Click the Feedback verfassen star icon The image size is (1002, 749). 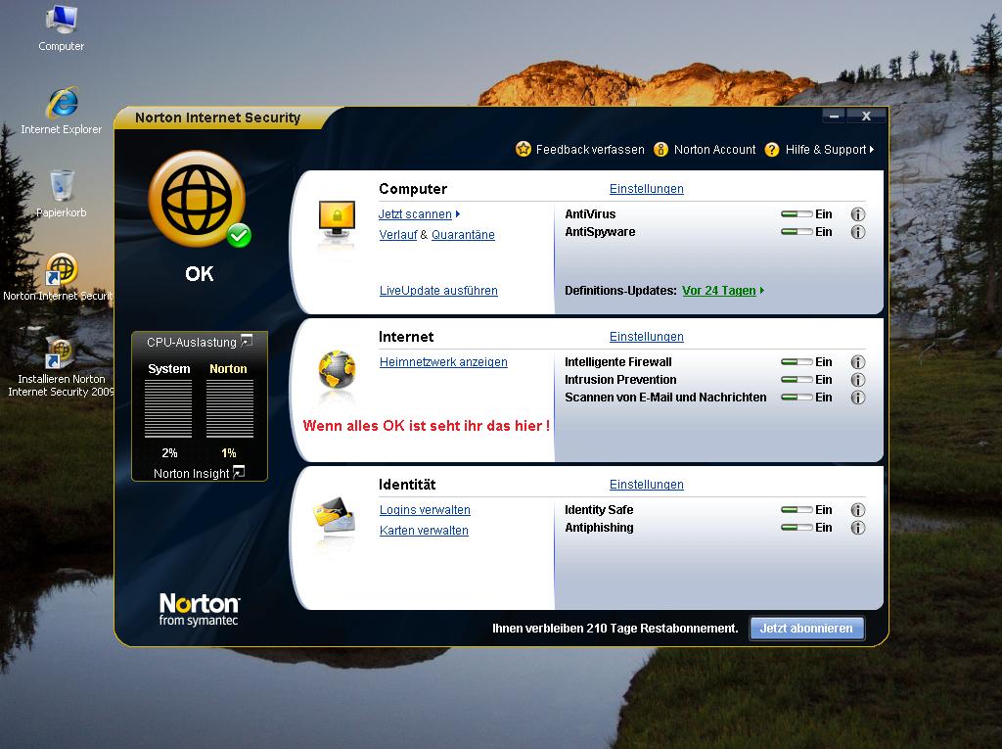[x=524, y=149]
